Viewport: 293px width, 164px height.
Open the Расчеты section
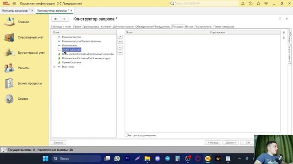(x=23, y=68)
